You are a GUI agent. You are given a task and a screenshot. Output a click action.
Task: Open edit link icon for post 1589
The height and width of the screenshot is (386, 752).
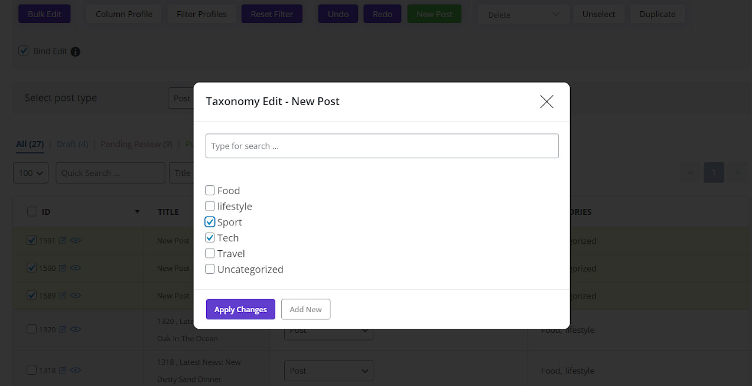[63, 296]
